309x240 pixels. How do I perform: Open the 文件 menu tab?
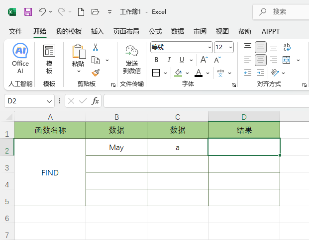click(x=15, y=31)
